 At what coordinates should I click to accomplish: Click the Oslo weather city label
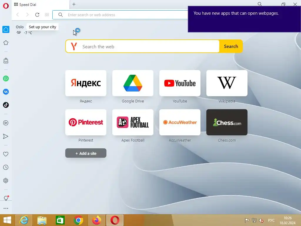(20, 27)
